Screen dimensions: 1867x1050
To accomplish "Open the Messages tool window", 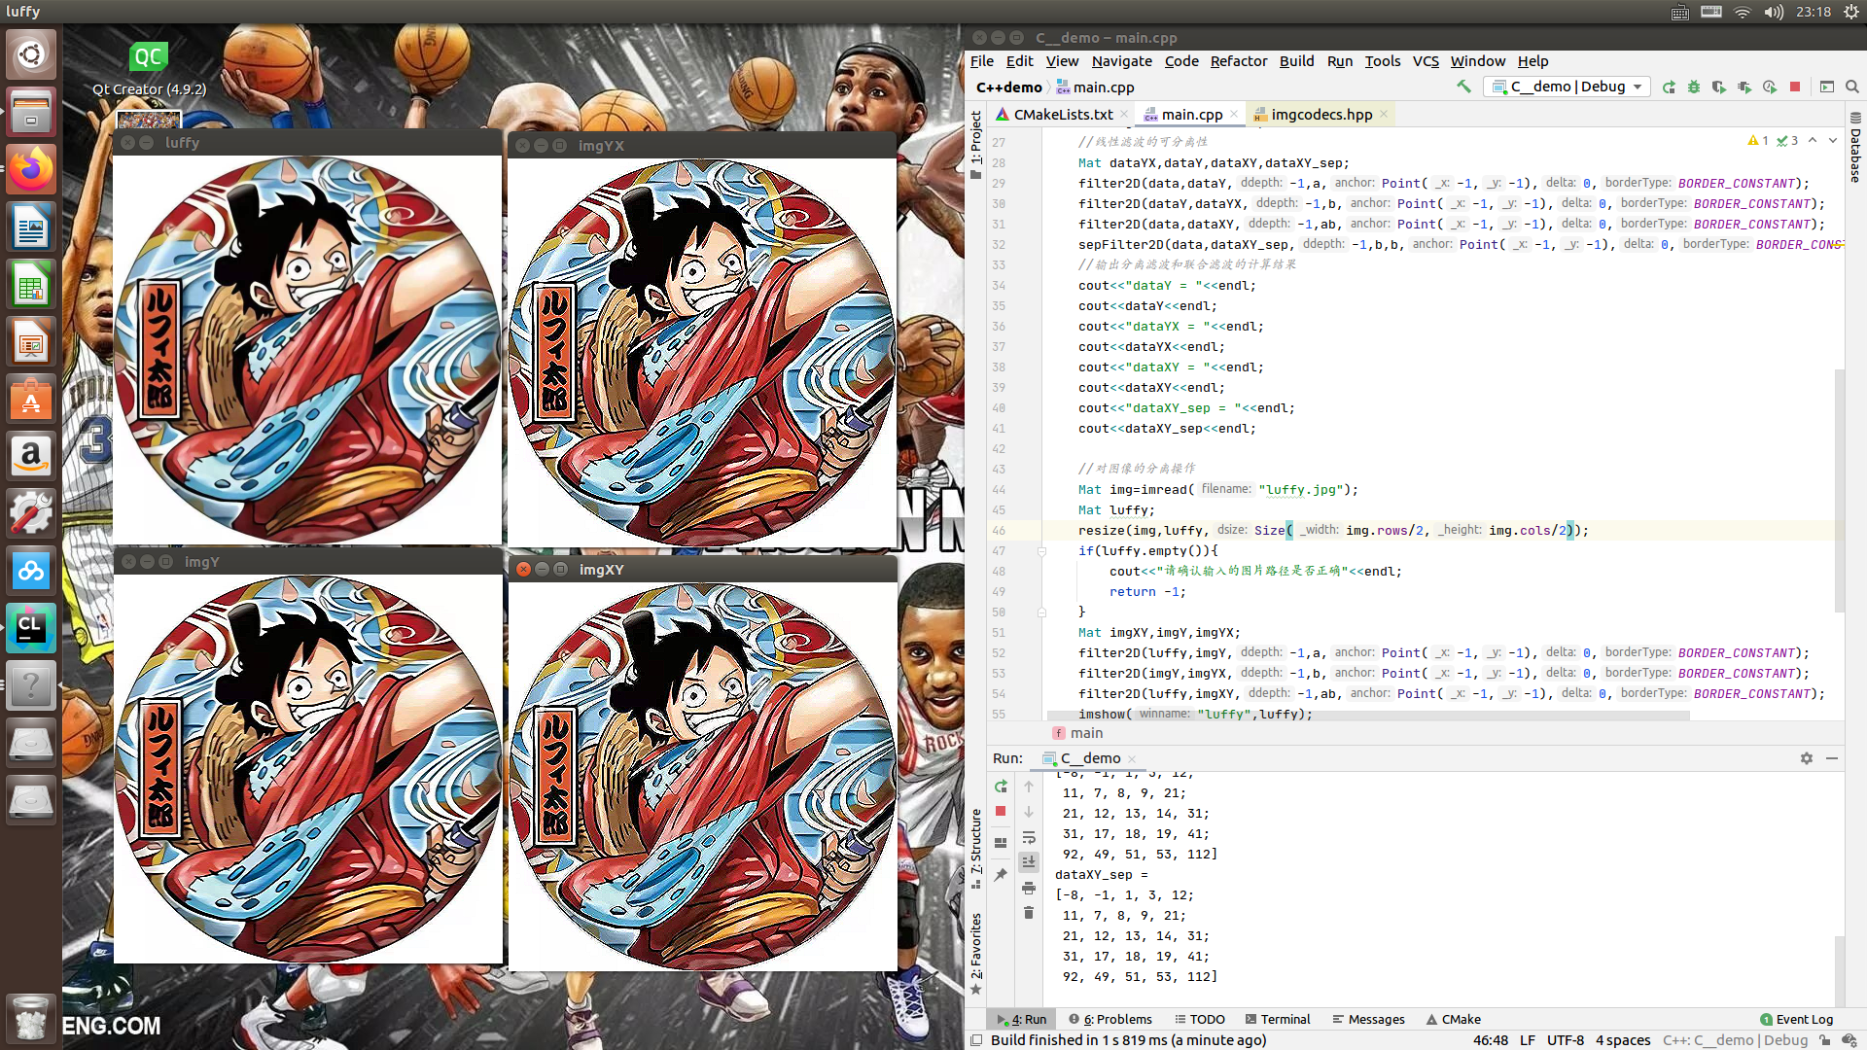I will 1368,1019.
